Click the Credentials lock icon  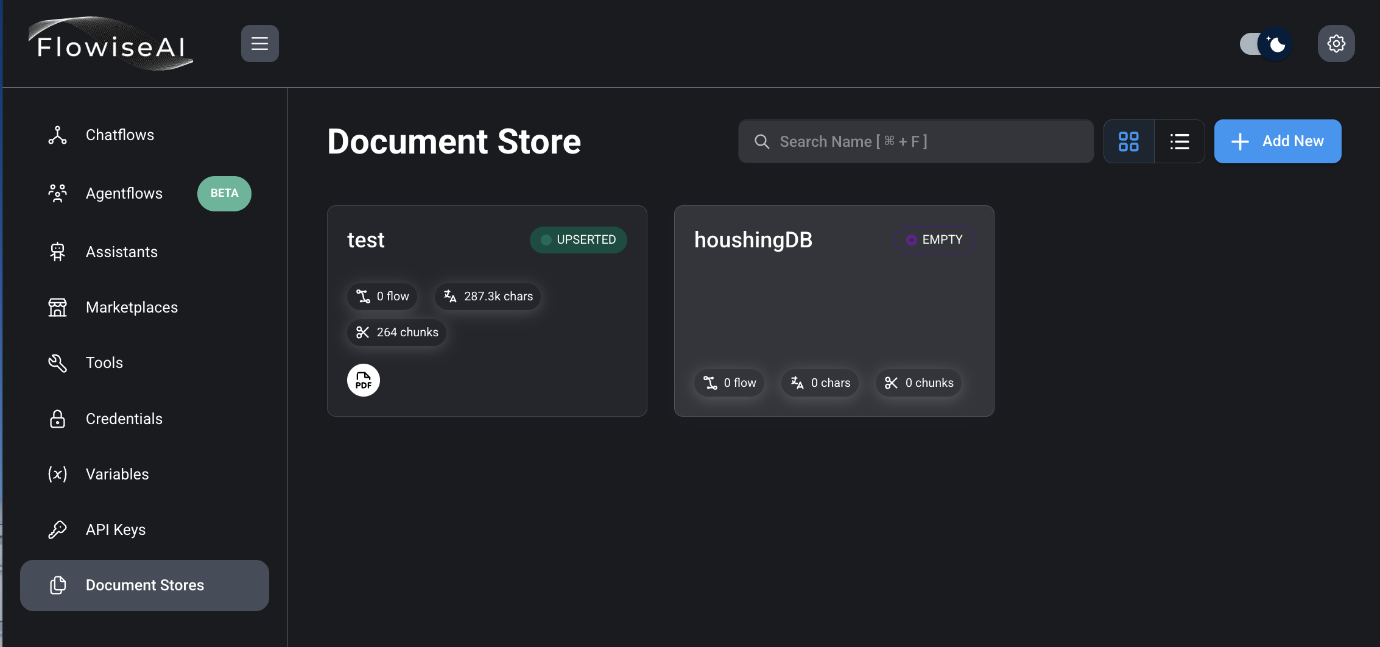(x=58, y=419)
